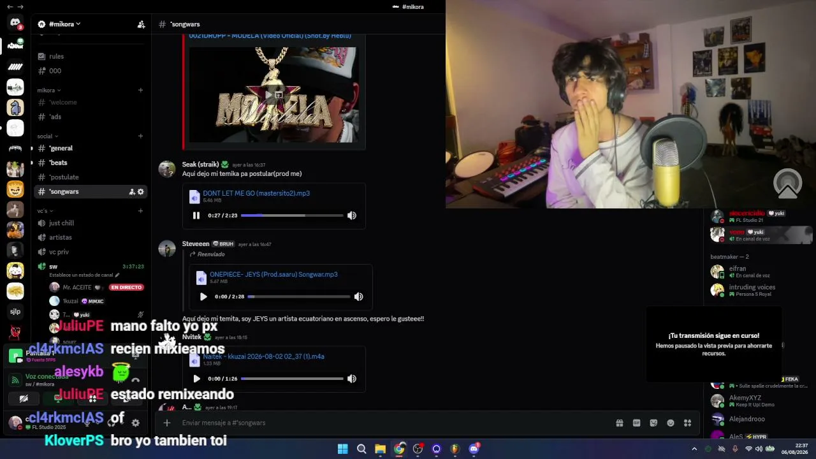Play the Naitek - kkuzai track
816x459 pixels.
[x=196, y=379]
